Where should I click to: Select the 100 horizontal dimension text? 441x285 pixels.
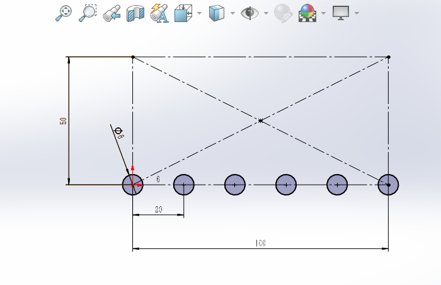260,243
